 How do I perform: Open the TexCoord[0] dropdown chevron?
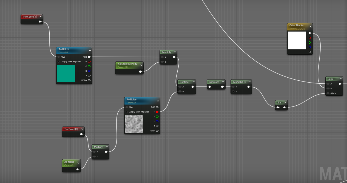[x=82, y=129]
